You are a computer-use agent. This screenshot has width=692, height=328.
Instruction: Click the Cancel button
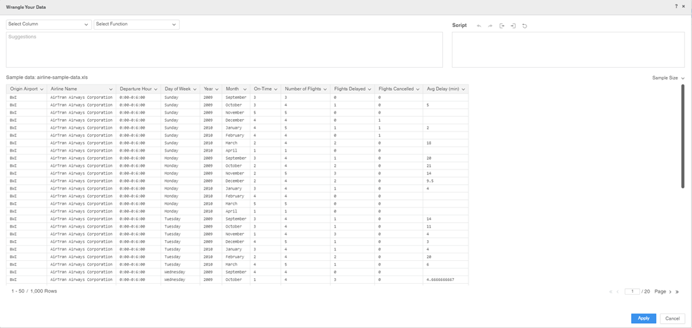tap(671, 318)
